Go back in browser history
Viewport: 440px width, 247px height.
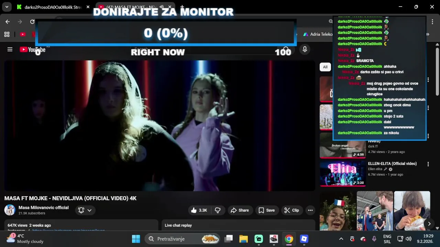[x=8, y=22]
